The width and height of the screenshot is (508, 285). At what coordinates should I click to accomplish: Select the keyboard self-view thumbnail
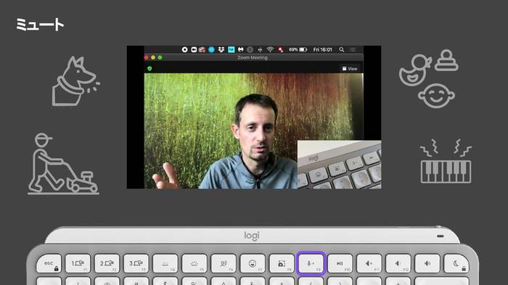[x=339, y=165]
